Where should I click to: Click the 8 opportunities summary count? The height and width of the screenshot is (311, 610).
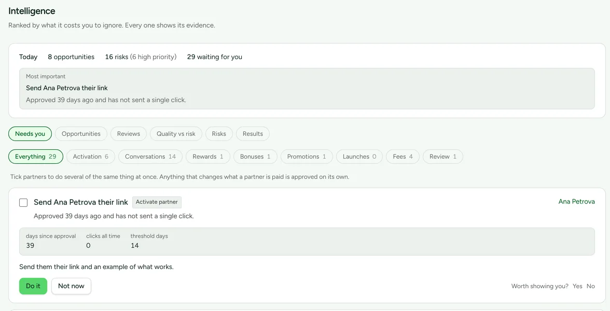(x=71, y=57)
